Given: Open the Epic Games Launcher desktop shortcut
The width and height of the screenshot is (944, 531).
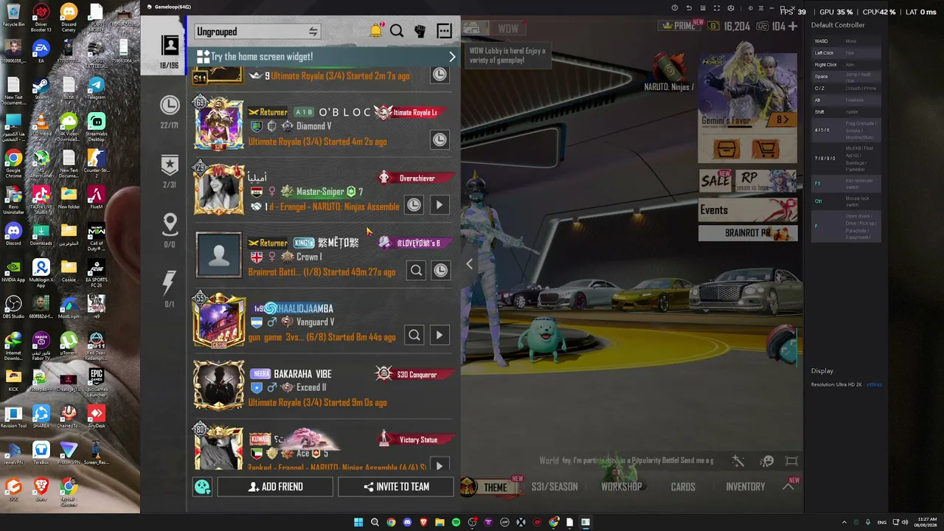Looking at the screenshot, I should 96,380.
